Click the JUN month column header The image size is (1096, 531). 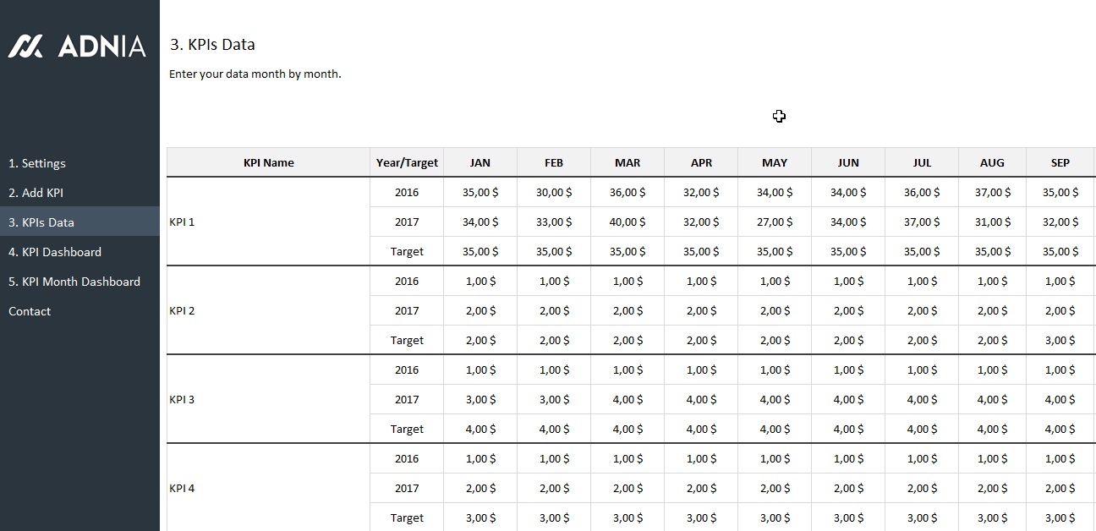[x=848, y=163]
